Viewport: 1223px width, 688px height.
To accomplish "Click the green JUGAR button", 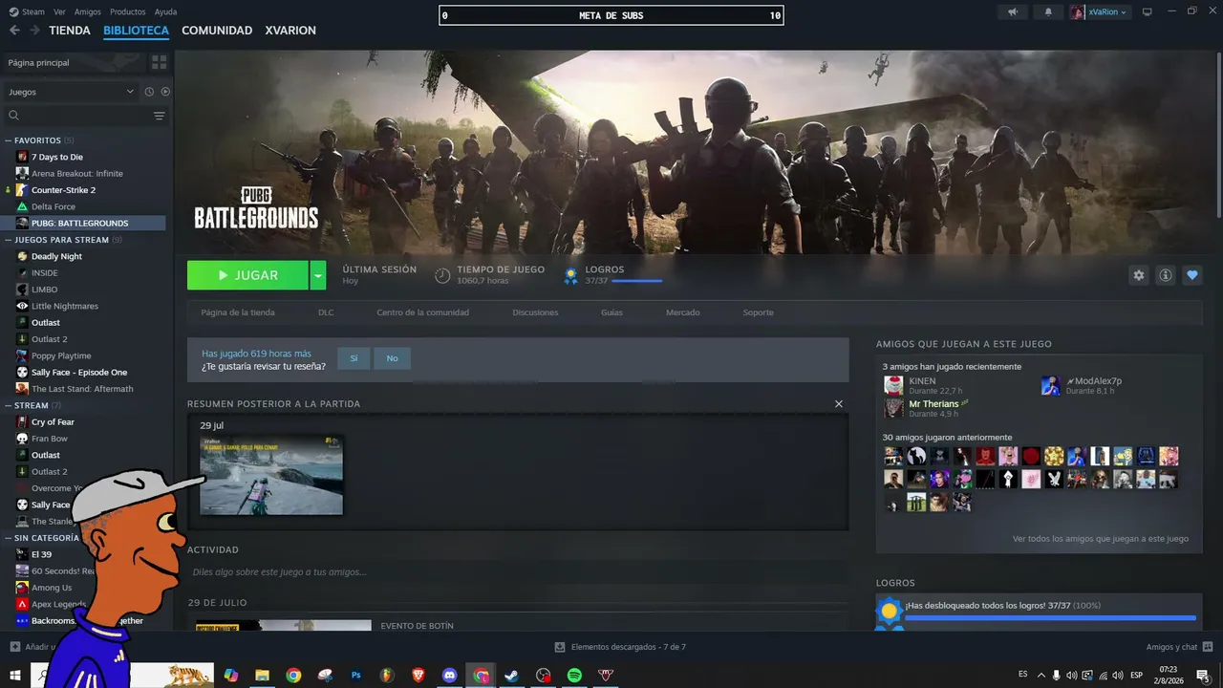I will 247,275.
